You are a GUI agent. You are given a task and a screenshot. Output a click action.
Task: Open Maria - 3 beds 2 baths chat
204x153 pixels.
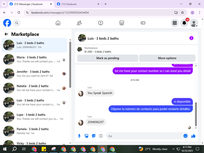coord(34,60)
